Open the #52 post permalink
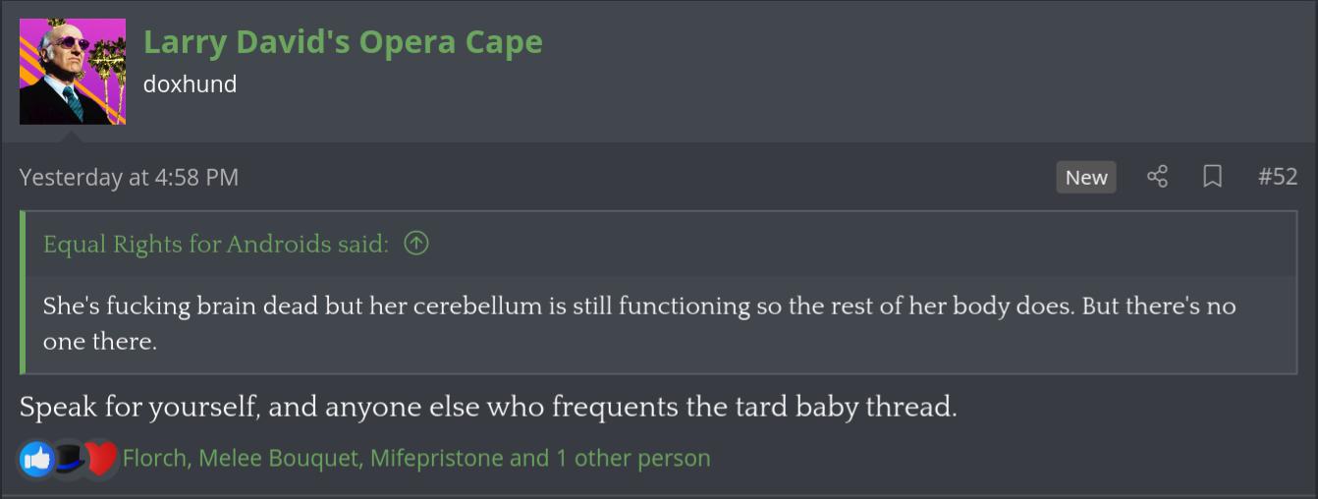The width and height of the screenshot is (1318, 499). tap(1278, 177)
